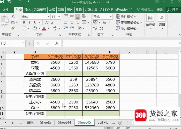Click the Copy icon in clipboard group
The width and height of the screenshot is (181, 129).
tap(12, 22)
